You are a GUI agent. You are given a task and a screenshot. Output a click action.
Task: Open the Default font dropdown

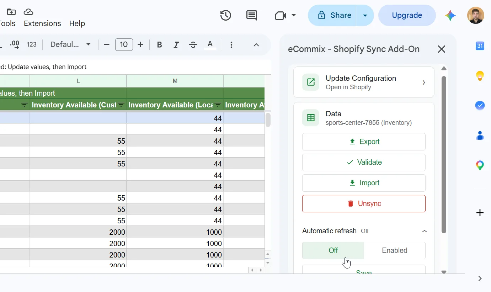[x=70, y=44]
